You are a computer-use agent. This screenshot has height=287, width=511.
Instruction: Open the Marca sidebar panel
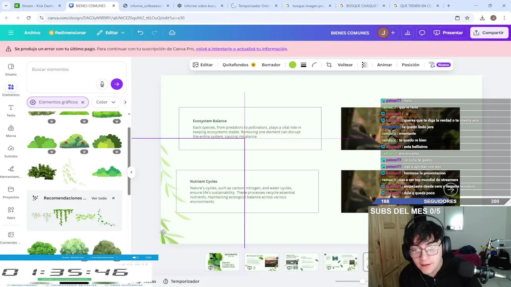pyautogui.click(x=11, y=131)
